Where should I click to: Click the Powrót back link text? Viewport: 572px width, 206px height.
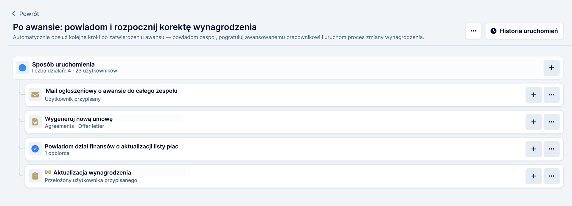coord(29,14)
